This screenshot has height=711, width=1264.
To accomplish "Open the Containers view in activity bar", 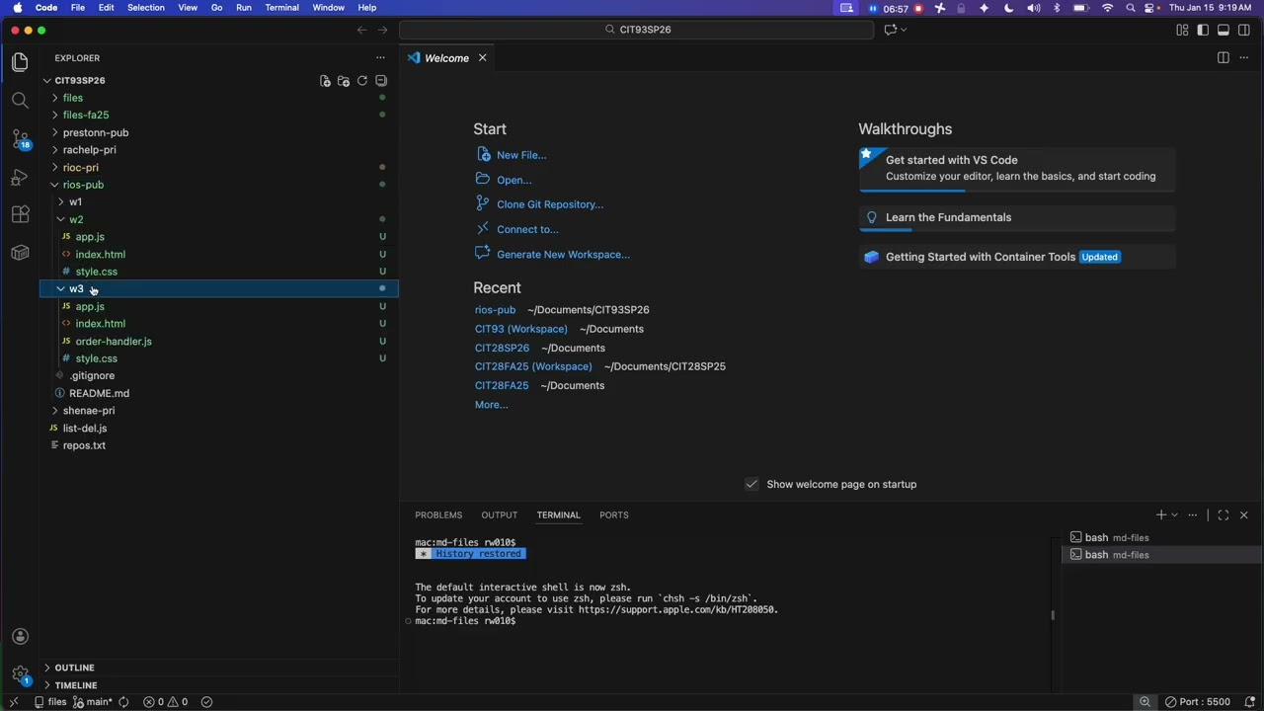I will pos(20,253).
